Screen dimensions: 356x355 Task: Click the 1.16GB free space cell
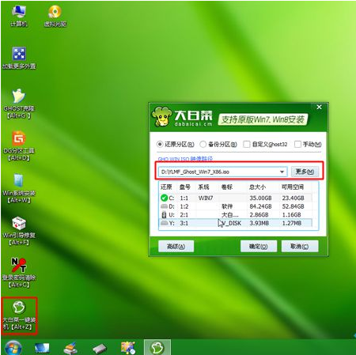coord(291,215)
